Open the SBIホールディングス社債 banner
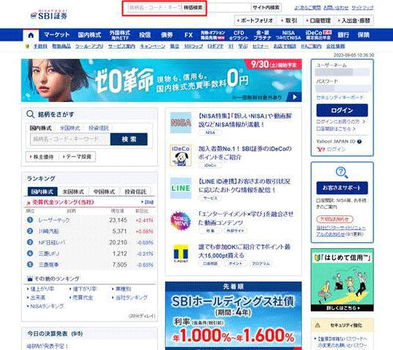This screenshot has height=350, width=393. (x=234, y=316)
